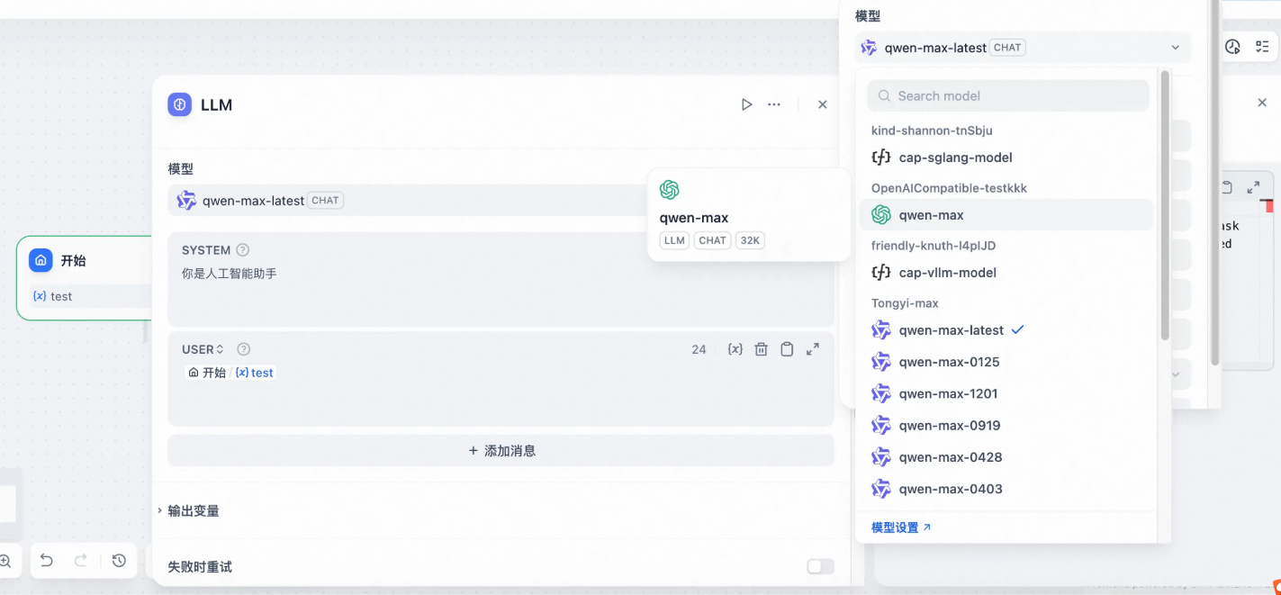Click into the SYSTEM prompt text 你是人工智能助手
Viewport: 1281px width, 595px height.
[229, 273]
